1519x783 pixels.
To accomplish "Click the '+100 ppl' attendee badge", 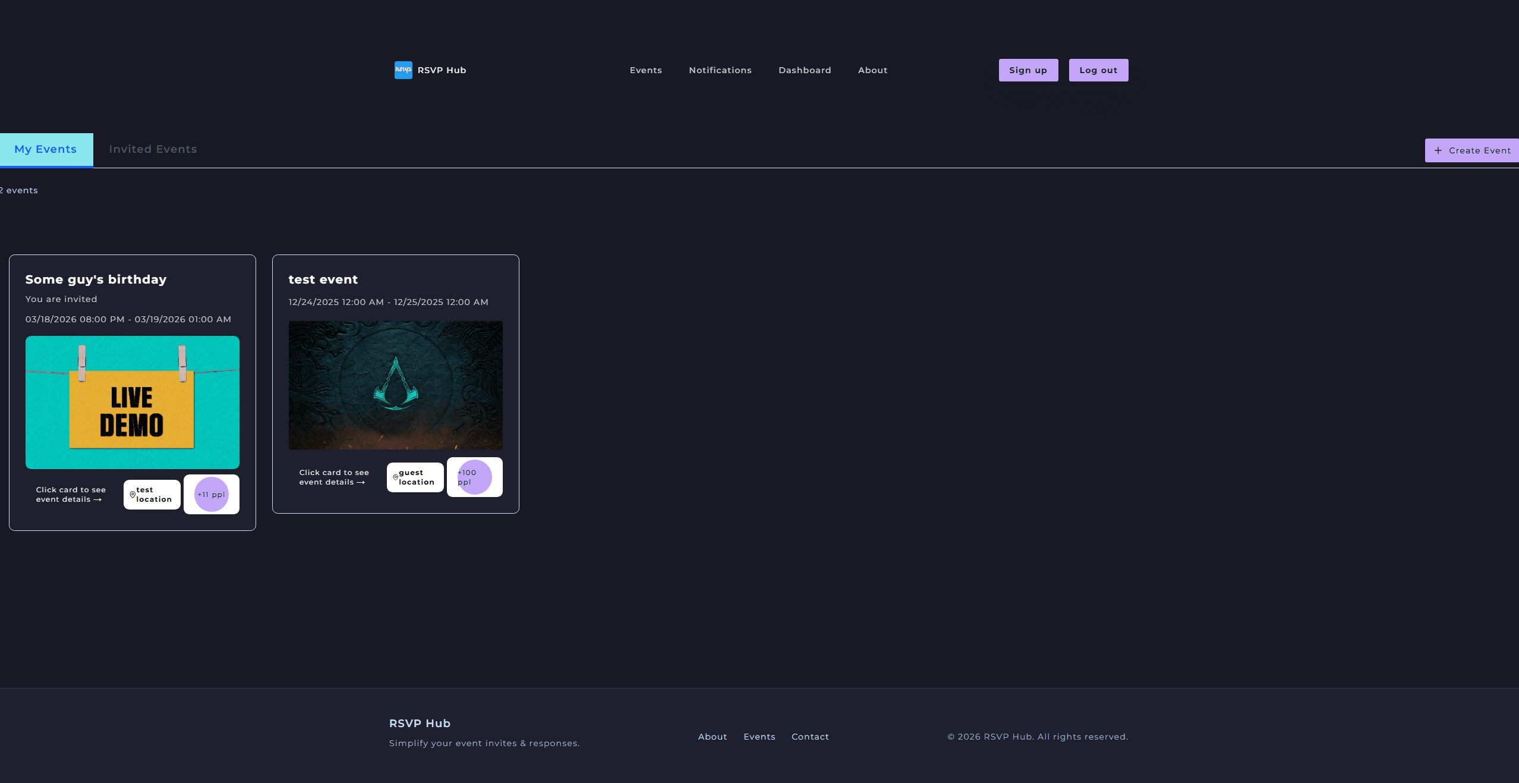I will tap(474, 477).
